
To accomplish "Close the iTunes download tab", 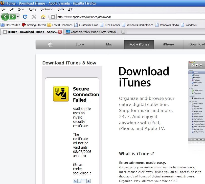I will pos(60,32).
